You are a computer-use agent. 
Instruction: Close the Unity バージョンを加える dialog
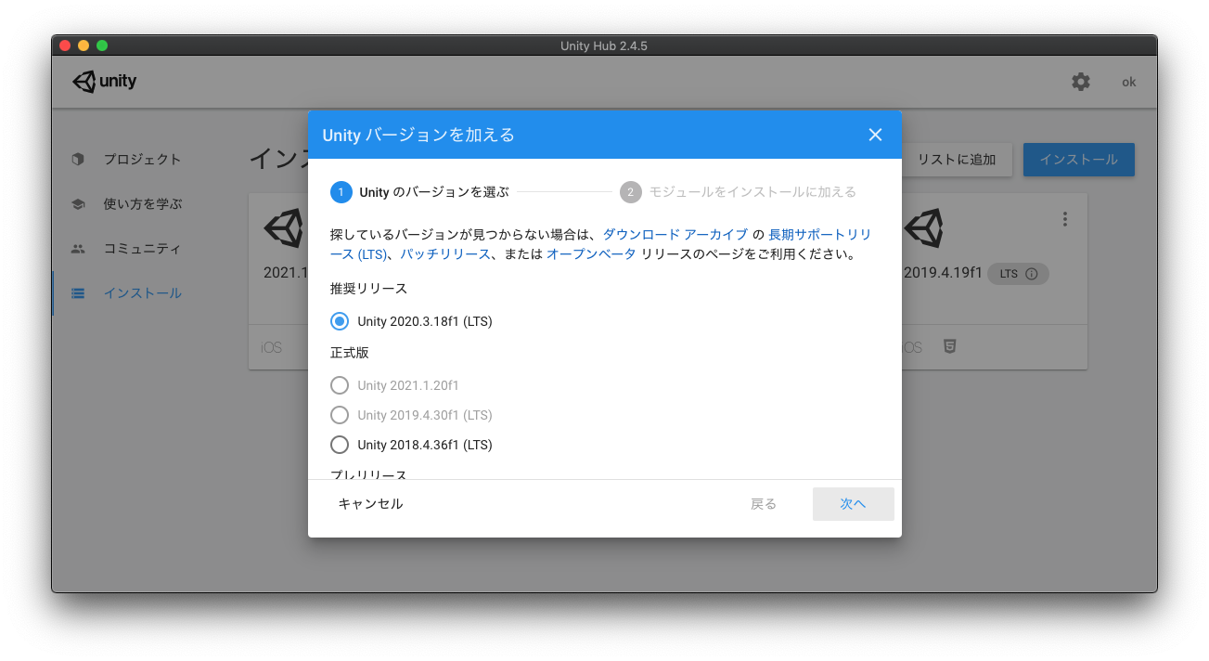875,135
